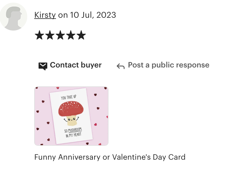250x178 pixels.
Task: Click Kirsty's default profile avatar
Action: click(13, 17)
